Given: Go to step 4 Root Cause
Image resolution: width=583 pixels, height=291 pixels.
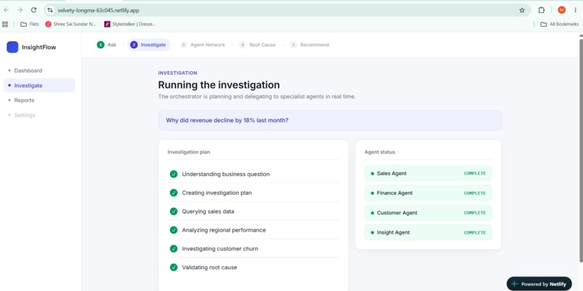Looking at the screenshot, I should coord(258,45).
